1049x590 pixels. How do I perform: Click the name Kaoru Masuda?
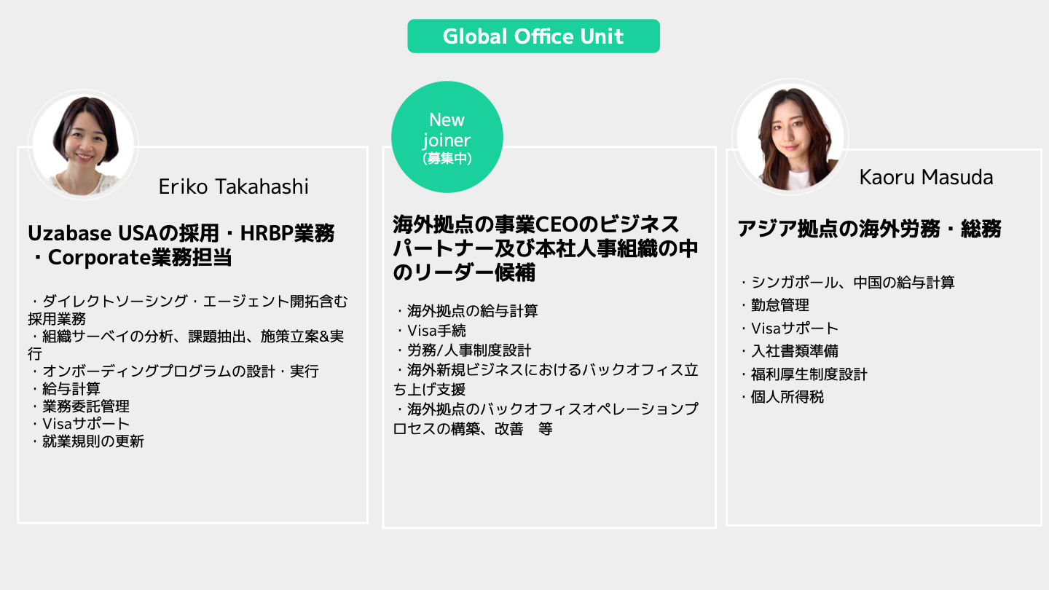[924, 177]
